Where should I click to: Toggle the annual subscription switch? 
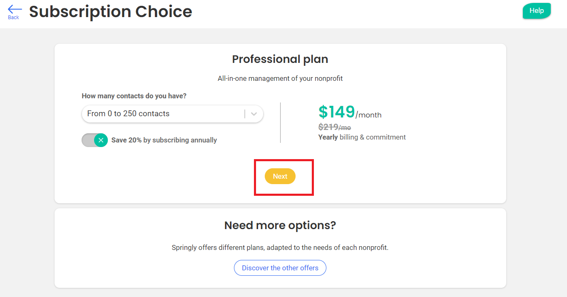(95, 140)
